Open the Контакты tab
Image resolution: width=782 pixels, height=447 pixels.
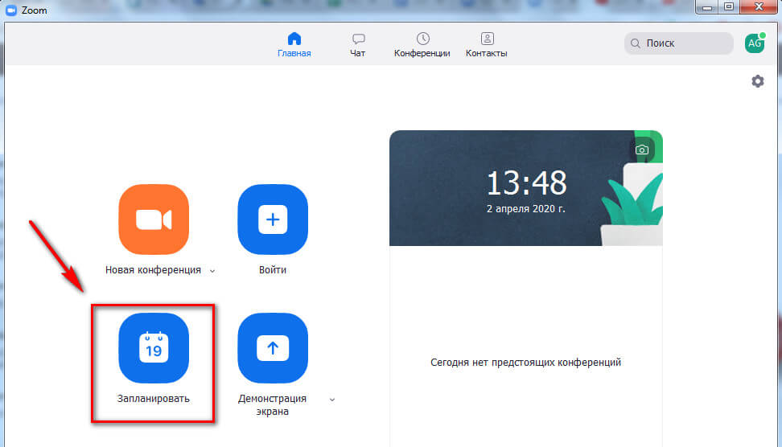point(486,45)
